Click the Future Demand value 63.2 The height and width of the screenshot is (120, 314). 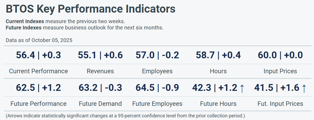click(x=88, y=88)
